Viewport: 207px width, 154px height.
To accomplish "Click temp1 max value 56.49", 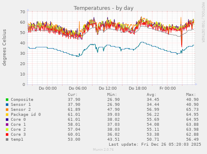I will point(192,139).
